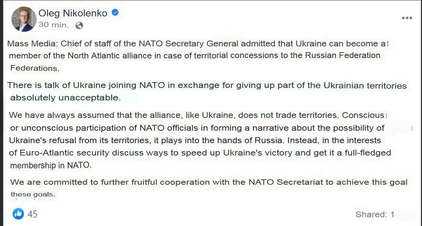Viewport: 422px width, 226px height.
Task: Click the blue thumbs-up reaction icon
Action: (x=18, y=214)
